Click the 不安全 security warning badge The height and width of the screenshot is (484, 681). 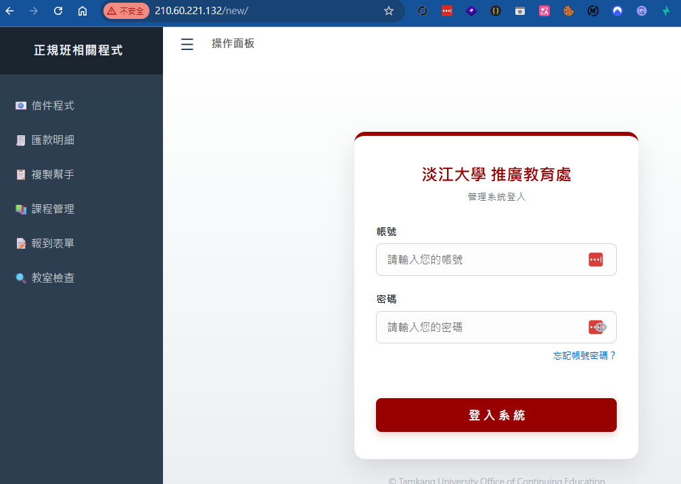[x=126, y=11]
